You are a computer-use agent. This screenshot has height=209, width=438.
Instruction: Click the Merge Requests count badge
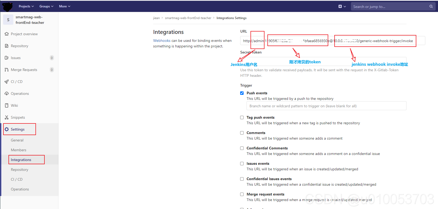click(52, 70)
